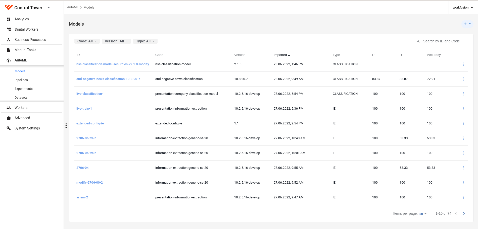This screenshot has width=478, height=229.
Task: Open the Version: All filter dropdown
Action: (116, 41)
